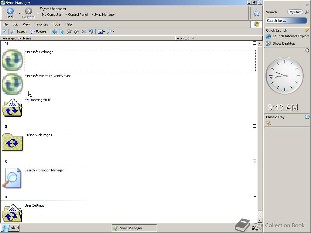Click the sidebar options arrow at top
311x233 pixels.
307,5
